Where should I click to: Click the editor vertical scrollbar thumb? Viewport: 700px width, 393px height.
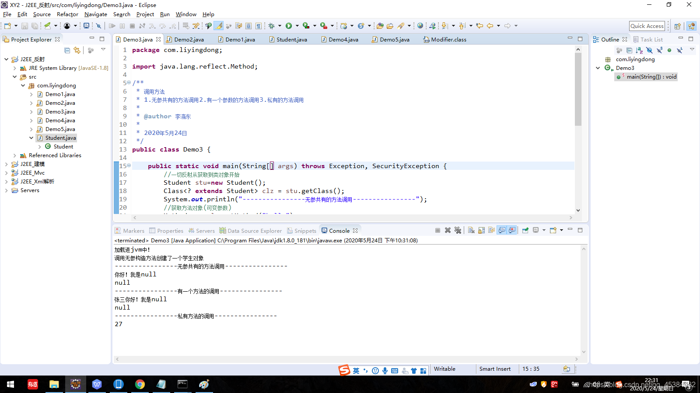click(x=578, y=90)
